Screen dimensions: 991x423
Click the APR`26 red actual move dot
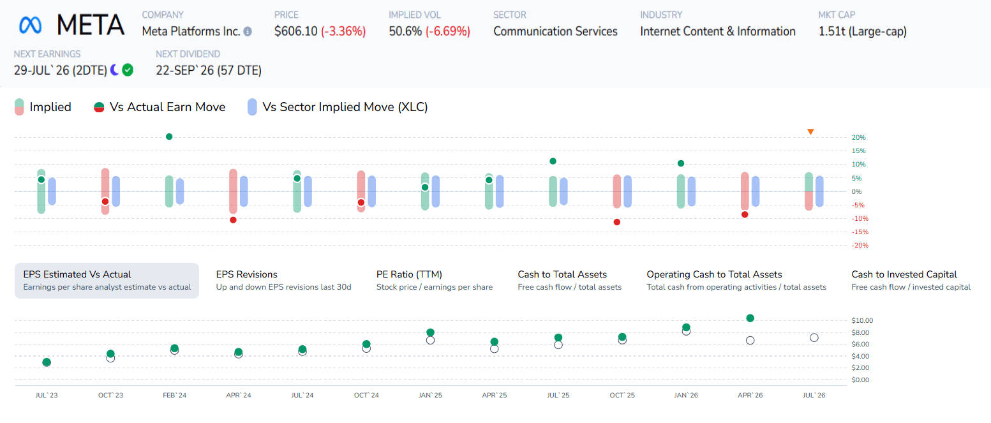pyautogui.click(x=745, y=214)
